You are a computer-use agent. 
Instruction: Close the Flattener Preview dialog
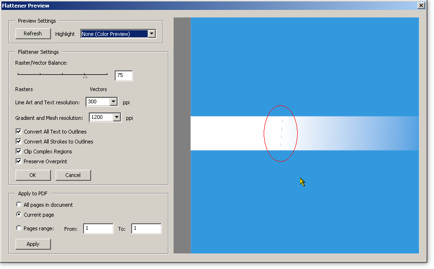click(x=421, y=6)
